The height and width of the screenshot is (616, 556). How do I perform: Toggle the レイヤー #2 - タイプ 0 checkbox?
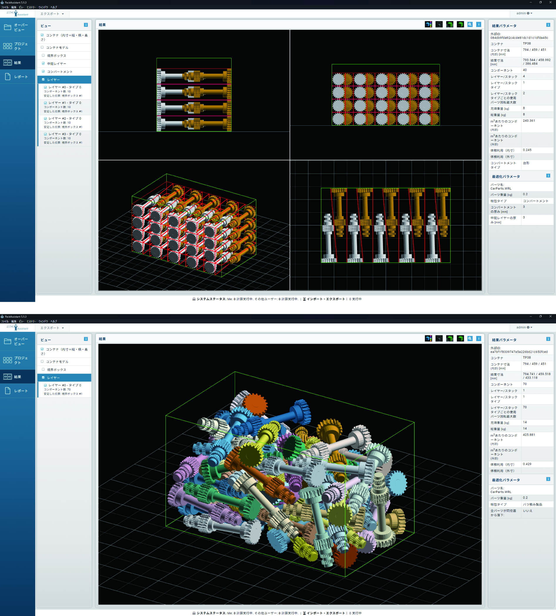[x=46, y=118]
